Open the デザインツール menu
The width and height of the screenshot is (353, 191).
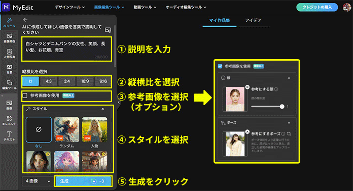[70, 7]
